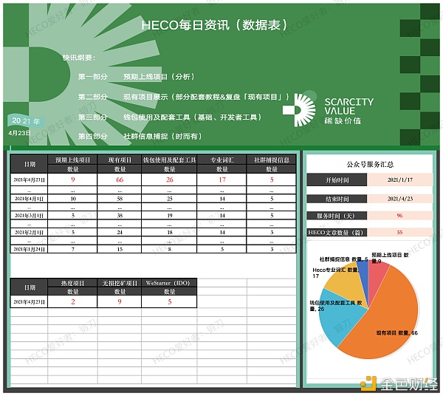Select value 58 in the 2021年4月1日 row
Screen dimensions: 443x396
pos(120,199)
